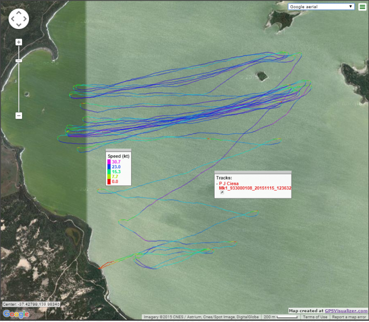This screenshot has width=369, height=322.
Task: Pan the map right with arrow
Action: pos(25,19)
